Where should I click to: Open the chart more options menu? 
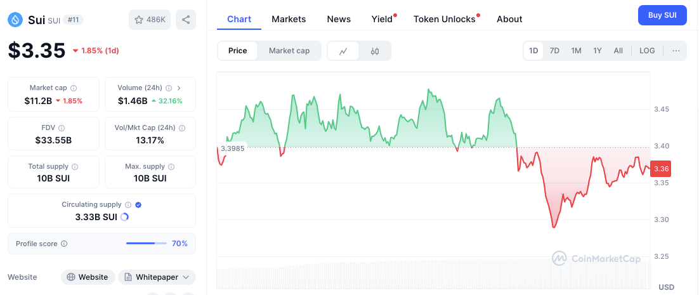pyautogui.click(x=676, y=51)
